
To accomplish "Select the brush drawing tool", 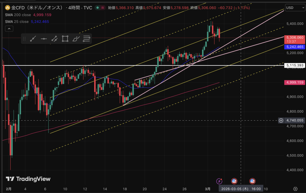I will pyautogui.click(x=76, y=39).
